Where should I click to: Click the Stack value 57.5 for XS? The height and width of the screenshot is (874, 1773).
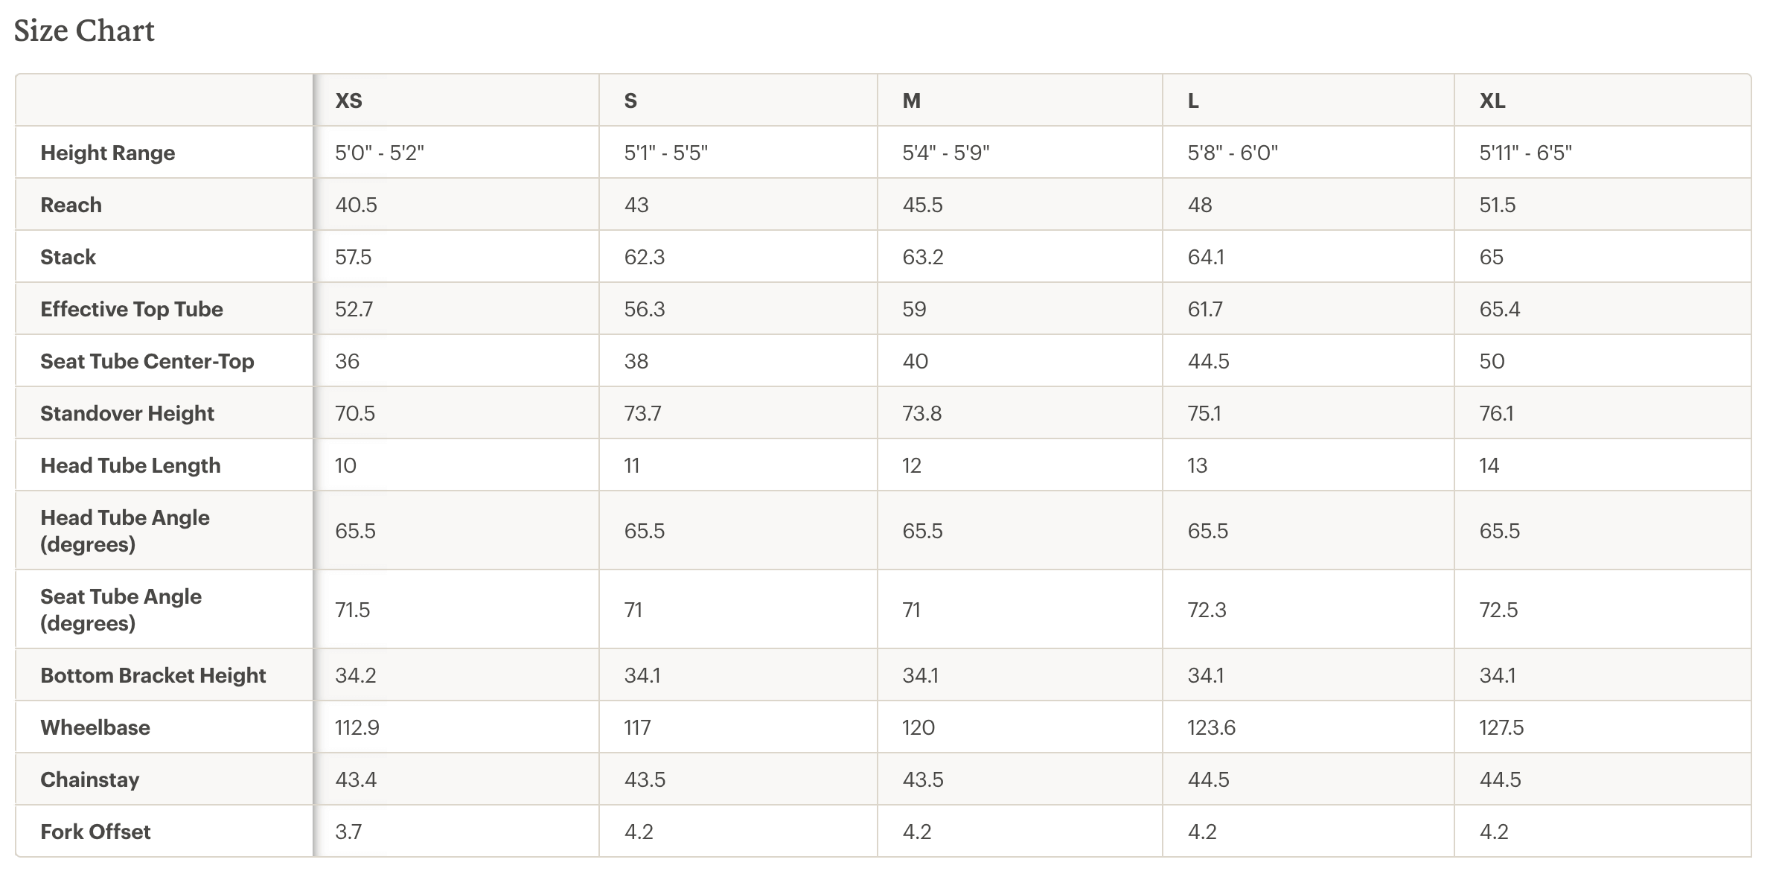353,257
